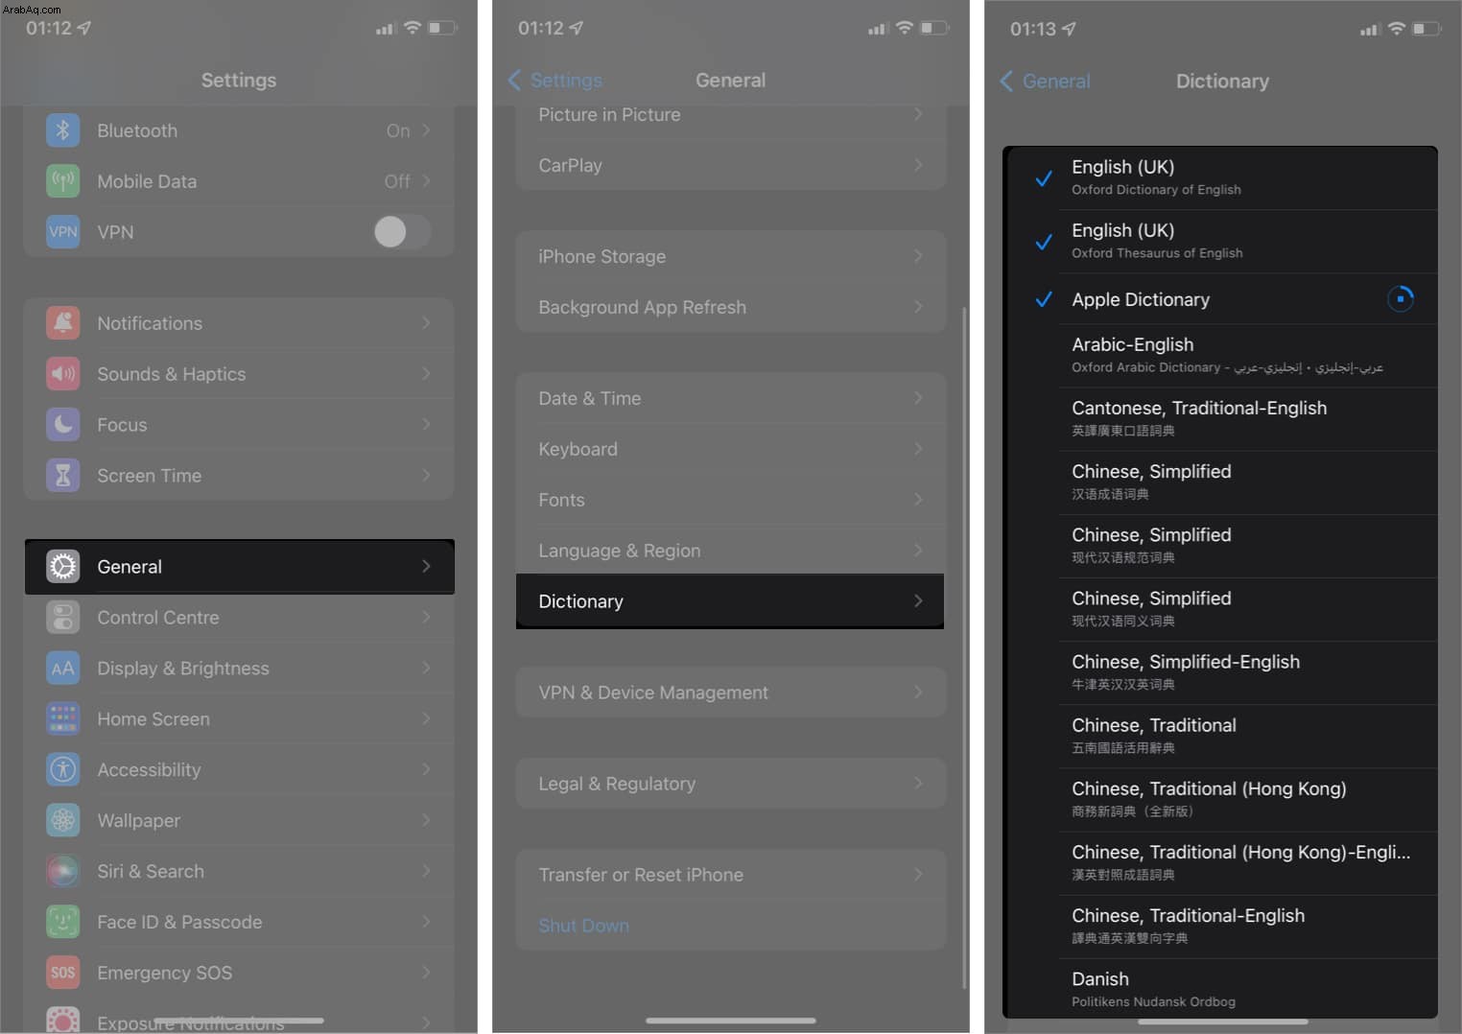The image size is (1462, 1034).
Task: Tap the battery icon on Dictionary screen
Action: point(1427,29)
